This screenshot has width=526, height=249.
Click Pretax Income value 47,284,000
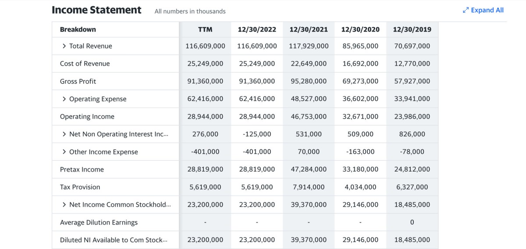point(309,169)
